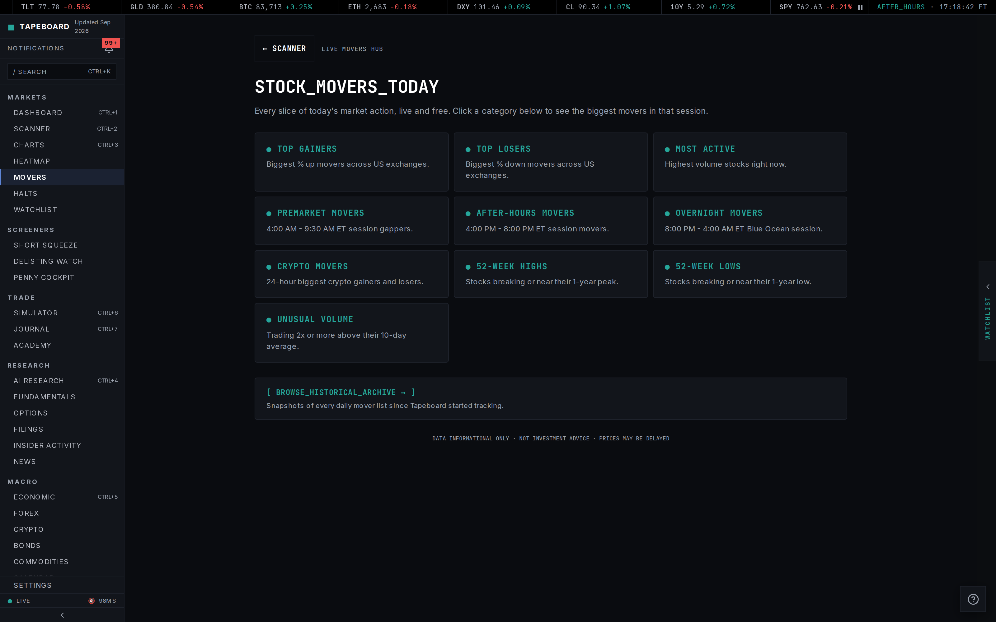Screen dimensions: 996x622
Task: Open the notifications bell icon
Action: click(109, 49)
